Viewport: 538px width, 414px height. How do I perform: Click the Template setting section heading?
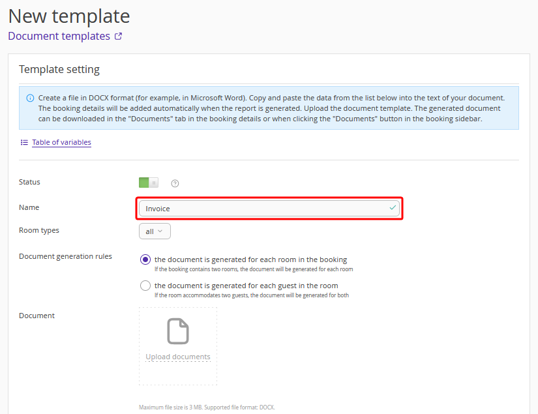(x=59, y=70)
